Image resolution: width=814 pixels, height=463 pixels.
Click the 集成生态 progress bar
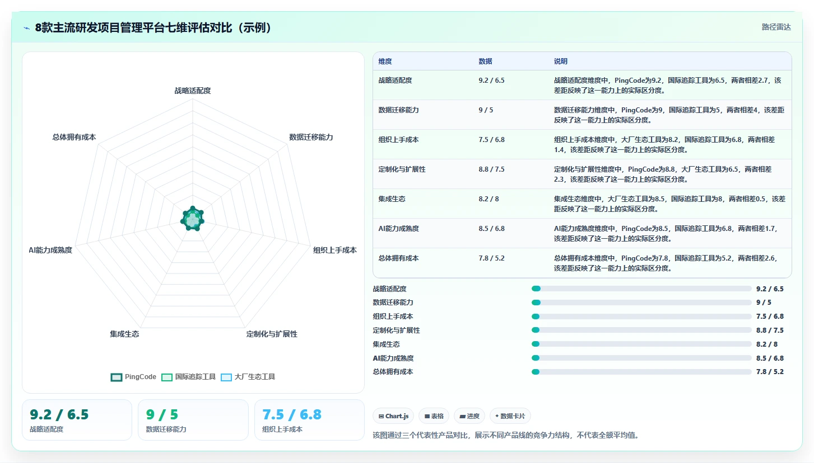tap(641, 344)
